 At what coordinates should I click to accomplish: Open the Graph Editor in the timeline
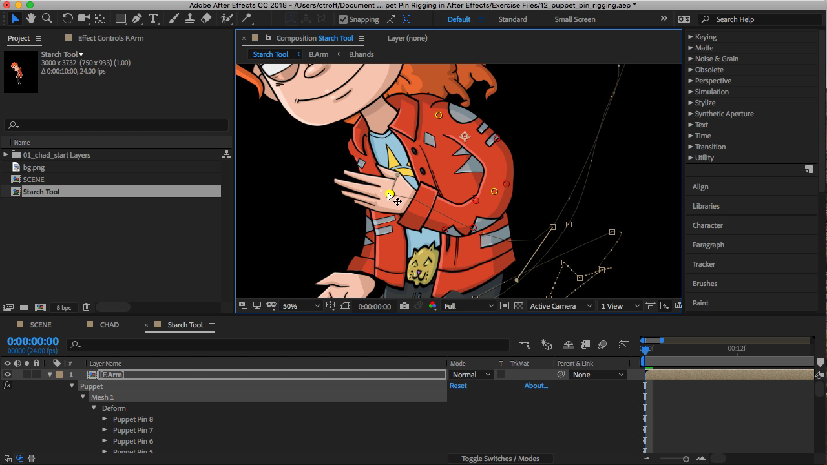pos(624,345)
